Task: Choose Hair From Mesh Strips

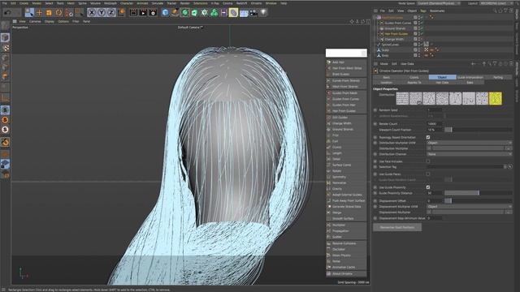Action: [347, 68]
